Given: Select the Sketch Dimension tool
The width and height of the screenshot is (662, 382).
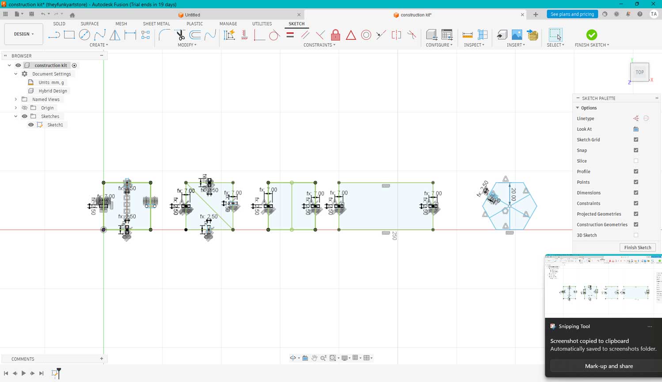Looking at the screenshot, I should point(130,35).
